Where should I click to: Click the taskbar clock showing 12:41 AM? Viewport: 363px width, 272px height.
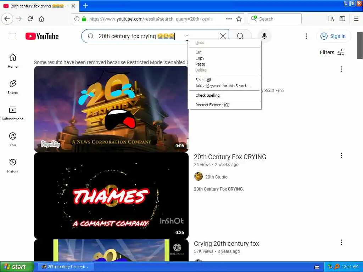[x=350, y=267]
